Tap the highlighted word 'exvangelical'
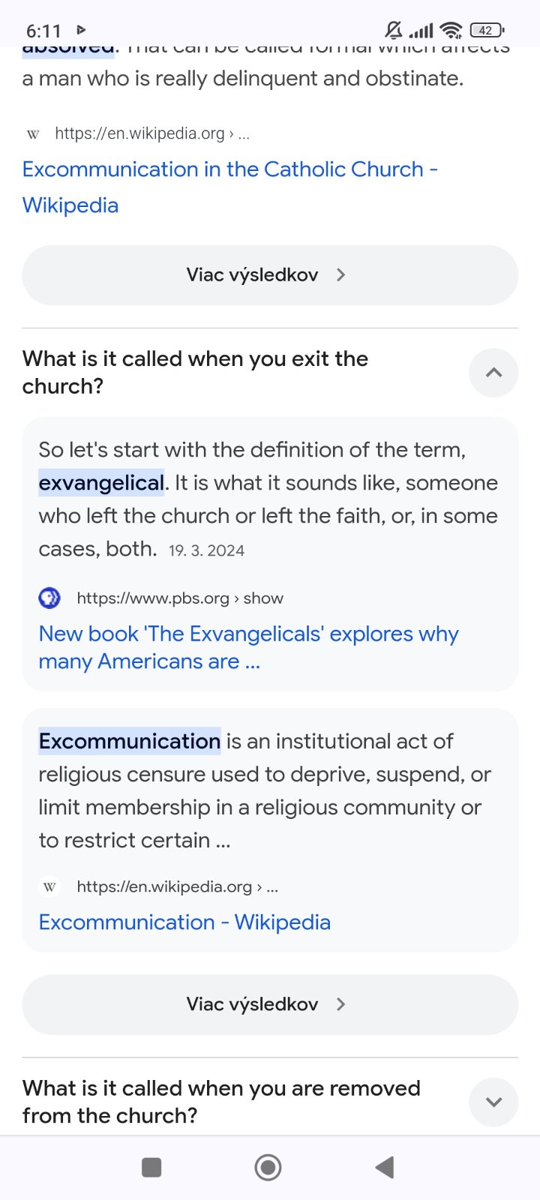The image size is (540, 1200). point(101,483)
